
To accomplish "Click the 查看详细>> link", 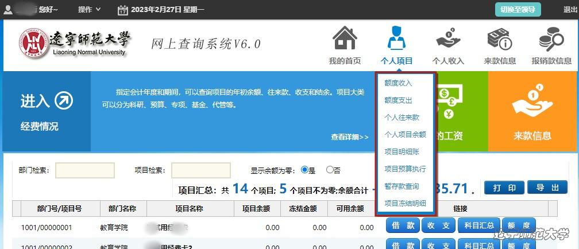I will click(x=349, y=137).
